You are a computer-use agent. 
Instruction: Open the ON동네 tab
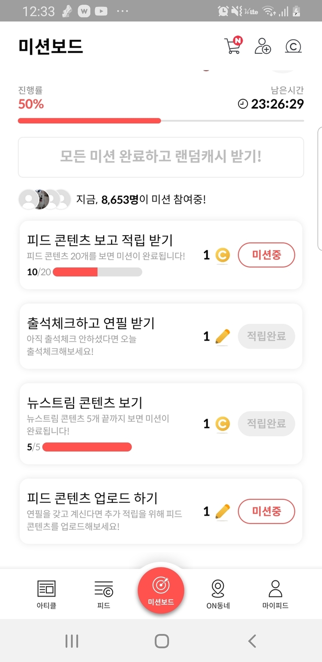coord(218,594)
